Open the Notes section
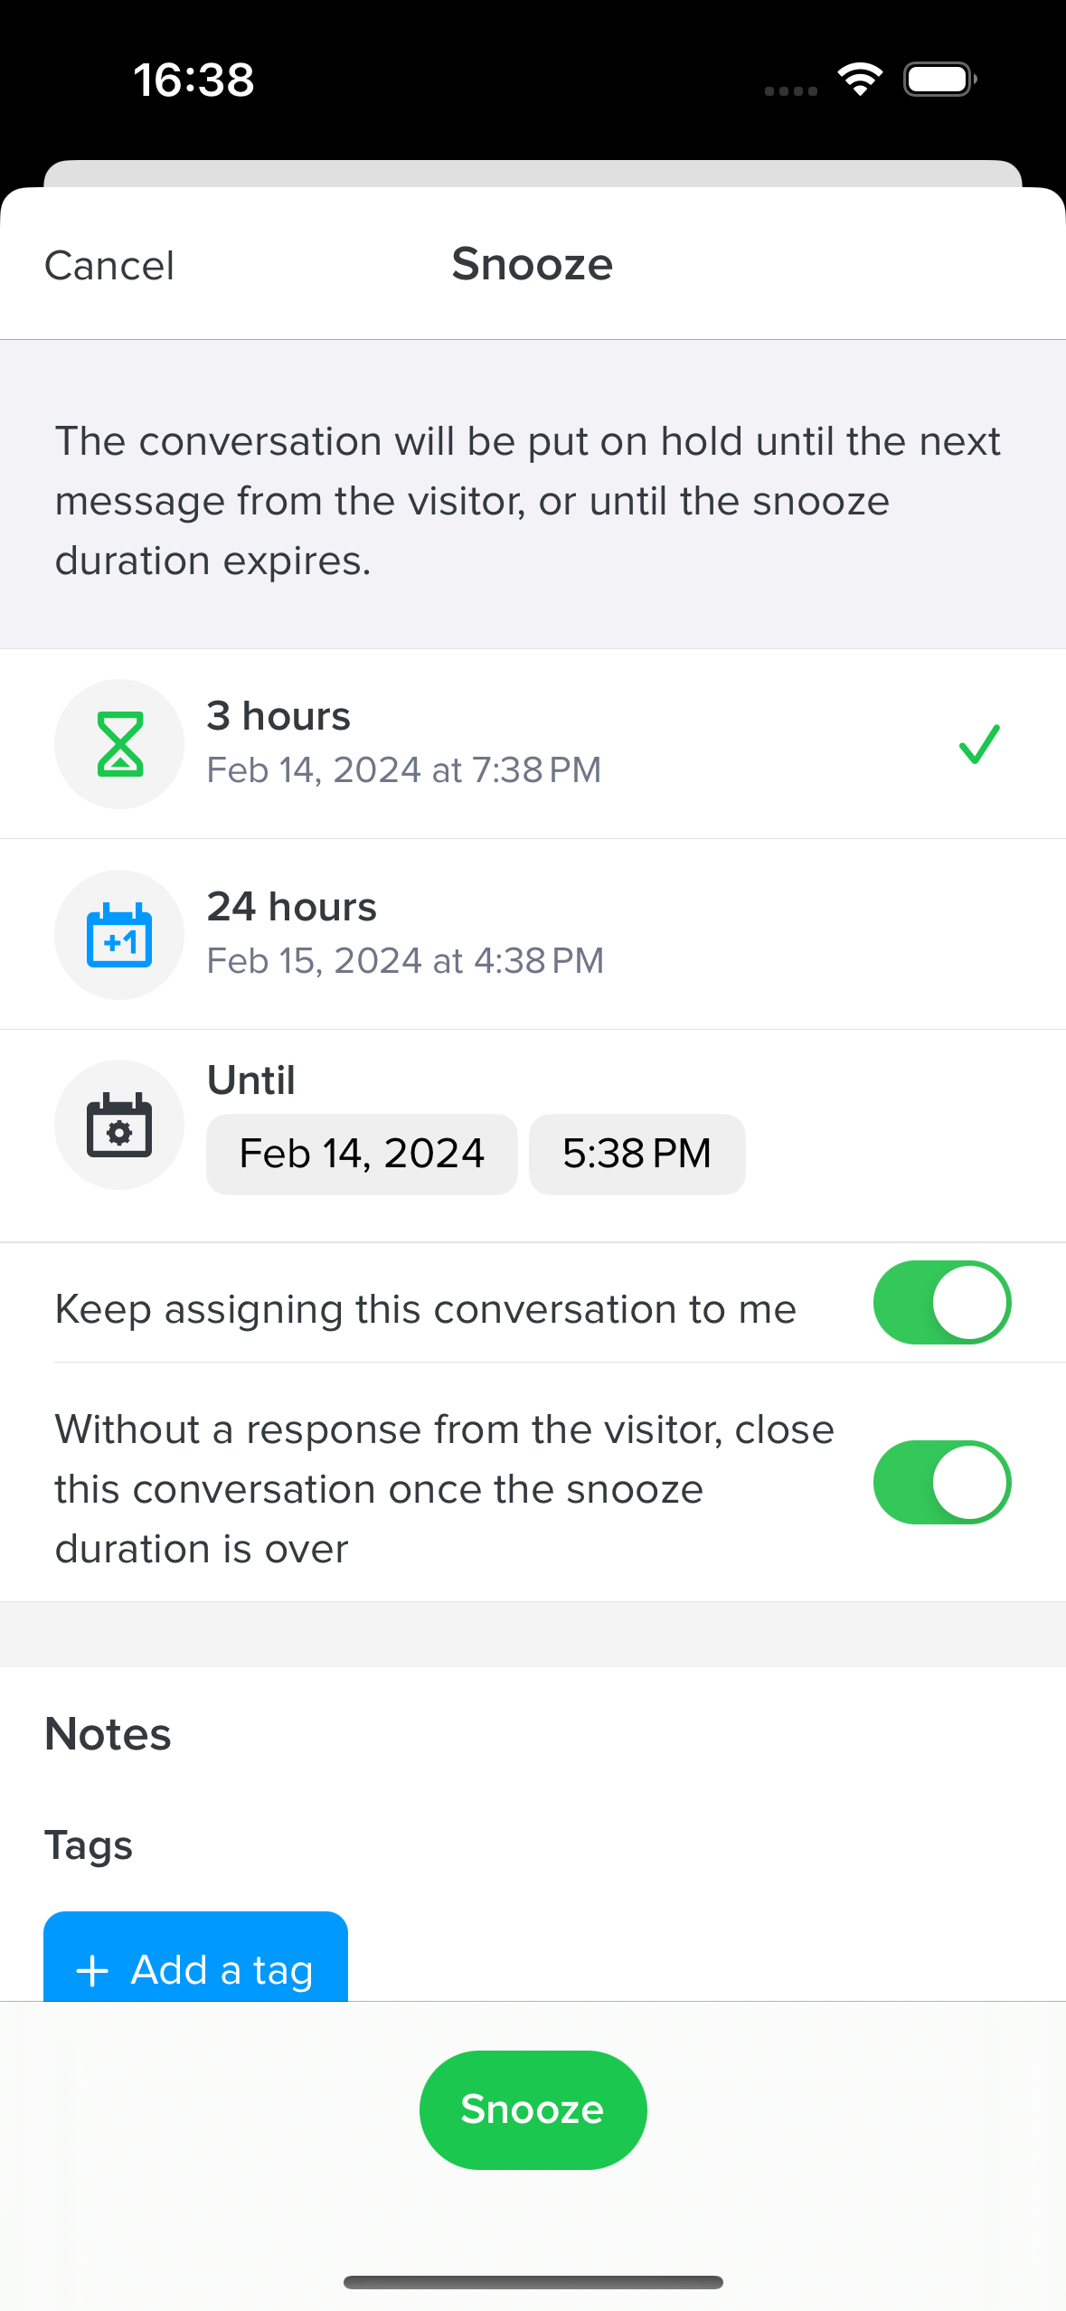 tap(108, 1734)
